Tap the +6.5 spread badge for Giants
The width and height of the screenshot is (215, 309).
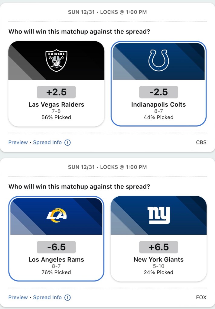(158, 247)
